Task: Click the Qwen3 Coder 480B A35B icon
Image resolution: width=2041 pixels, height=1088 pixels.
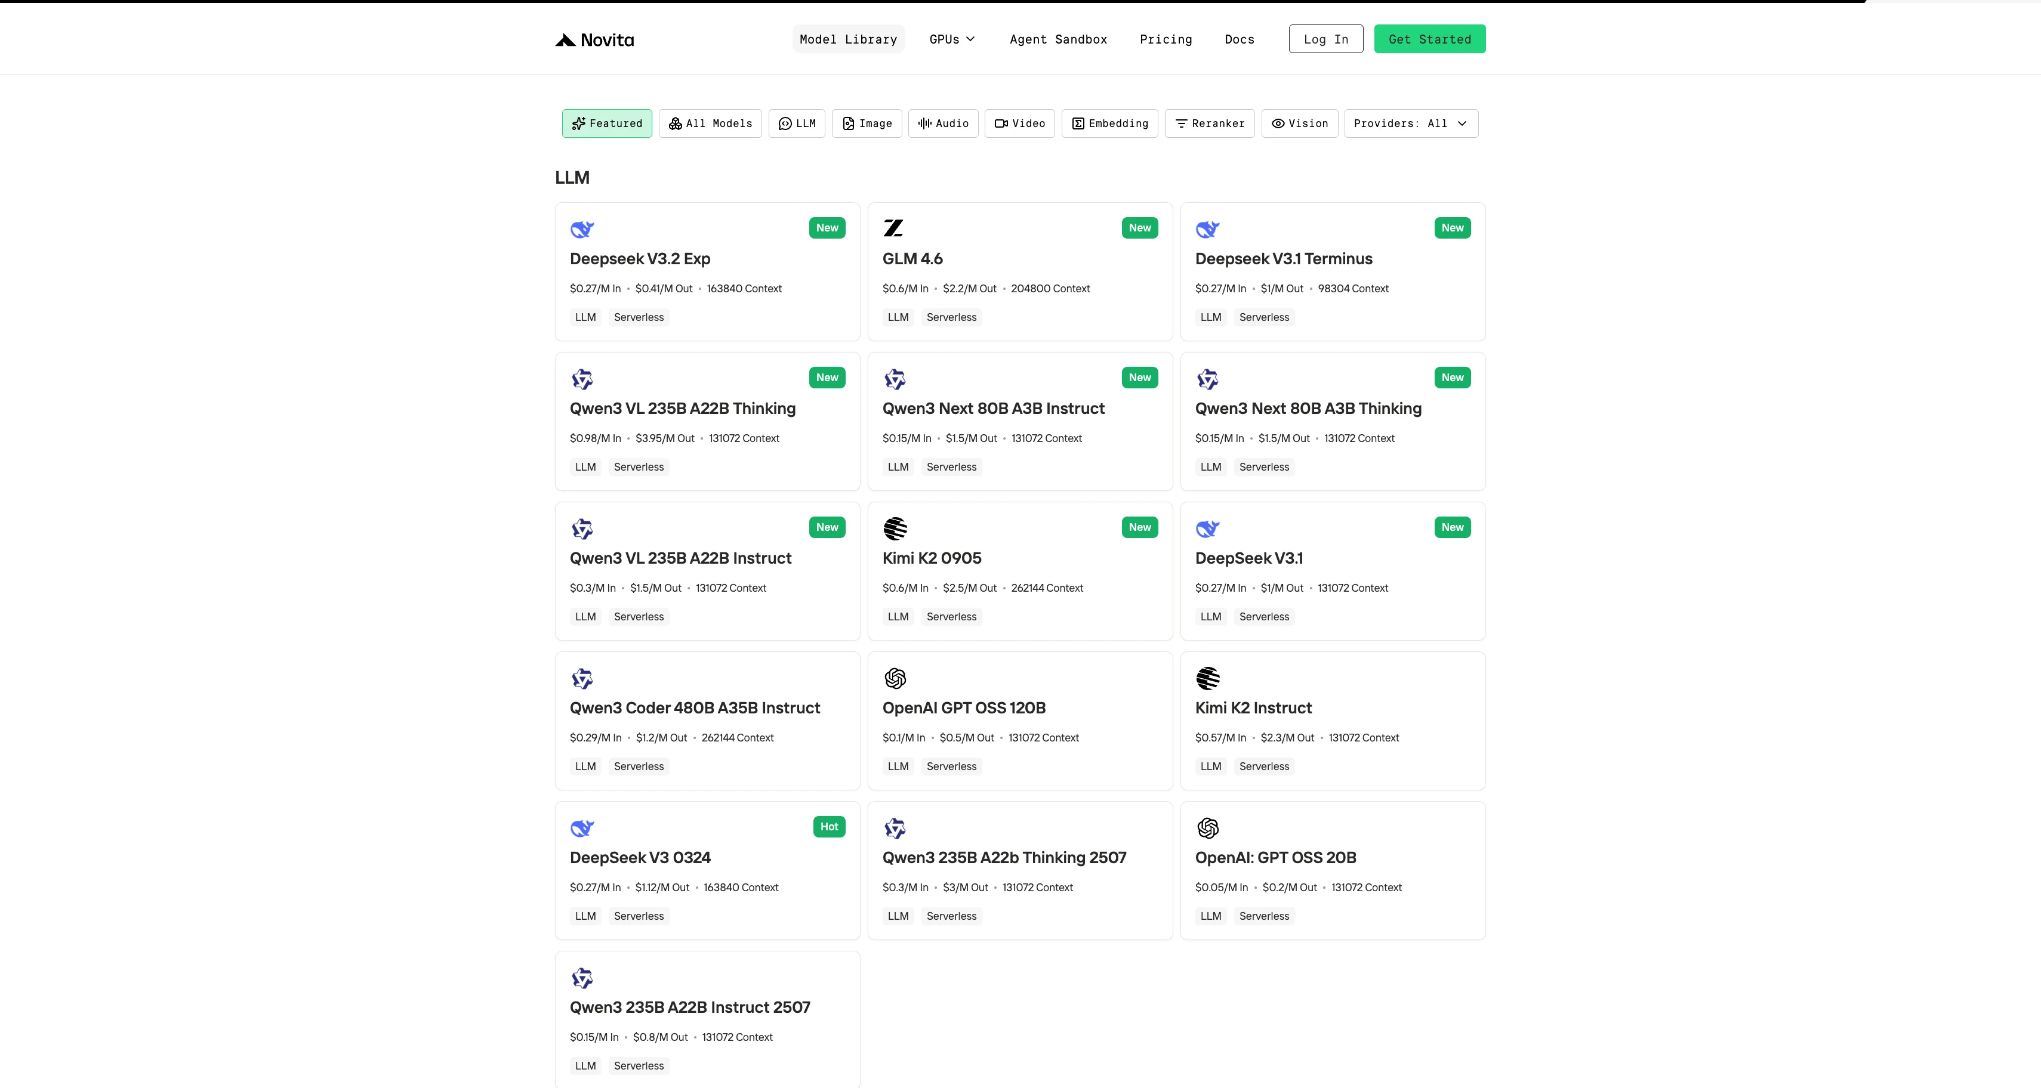Action: pyautogui.click(x=582, y=678)
